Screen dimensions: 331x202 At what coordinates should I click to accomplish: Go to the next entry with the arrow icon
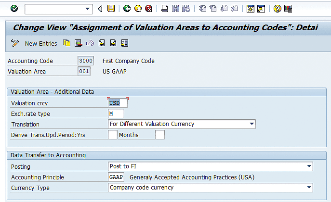coord(113,43)
